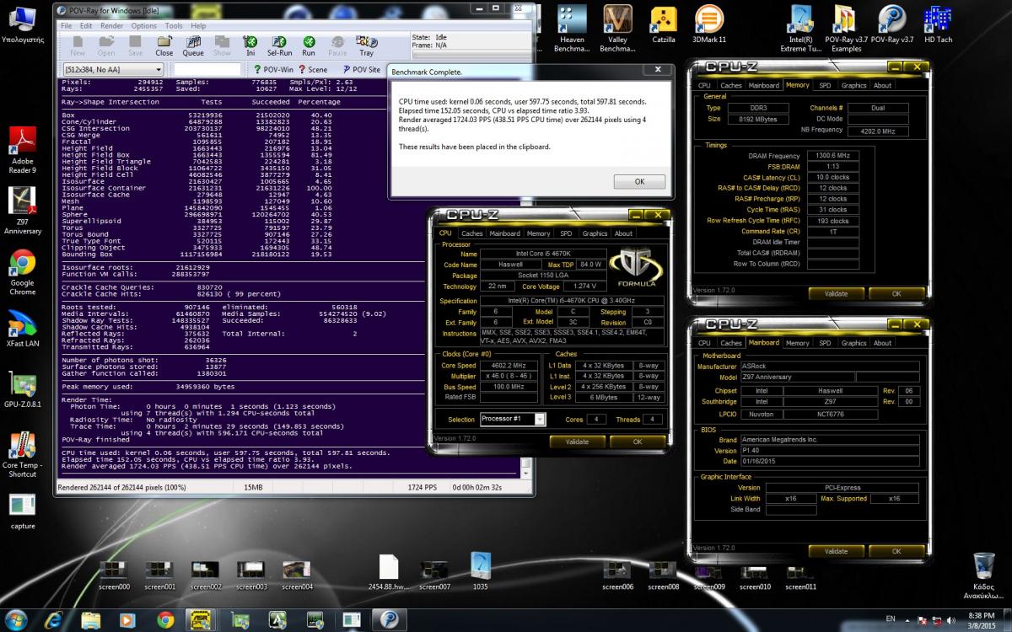This screenshot has width=1012, height=632.
Task: Click the Sel-Run toolbar icon
Action: tap(280, 46)
